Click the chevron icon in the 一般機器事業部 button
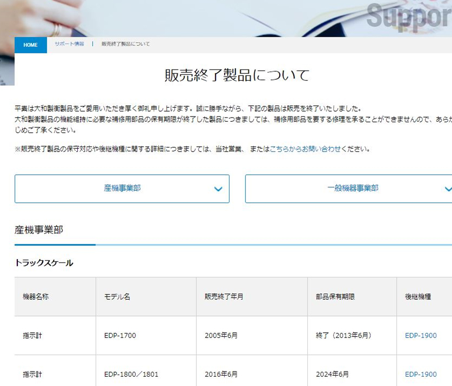Image resolution: width=452 pixels, height=386 pixels. click(x=447, y=189)
